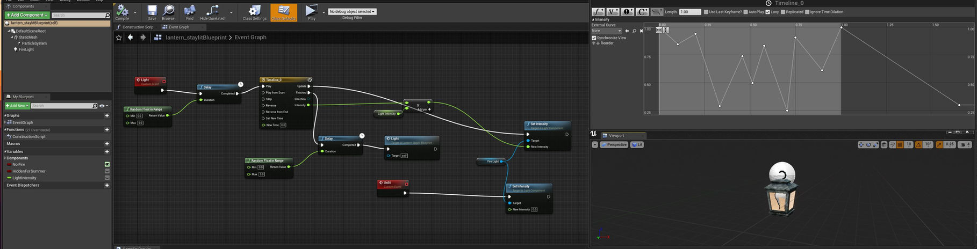This screenshot has height=249, width=977.
Task: Add event track to timeline
Action: (x=627, y=12)
